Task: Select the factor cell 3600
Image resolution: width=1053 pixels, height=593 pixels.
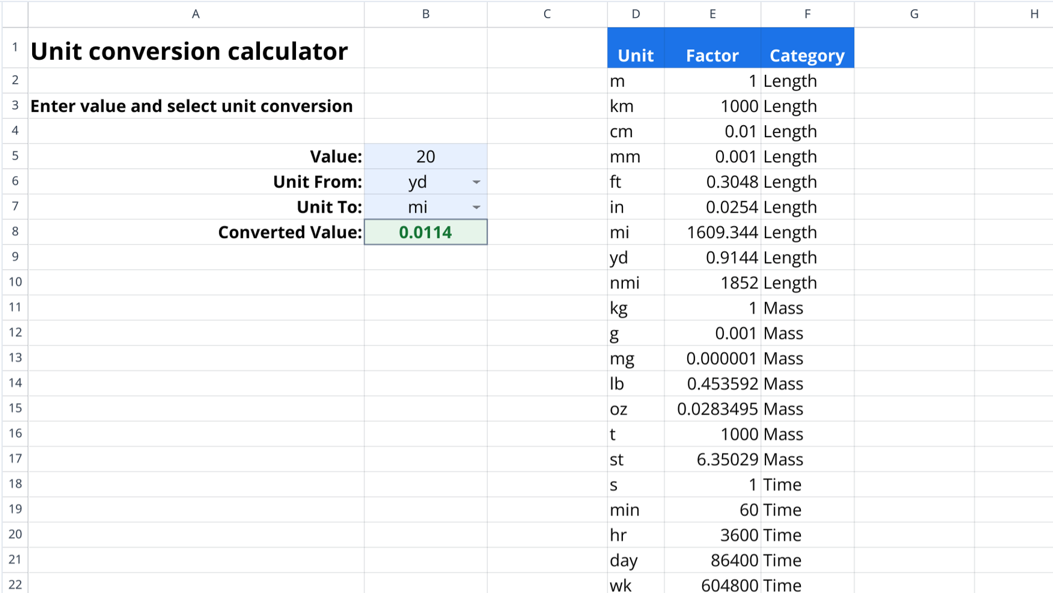Action: (712, 535)
